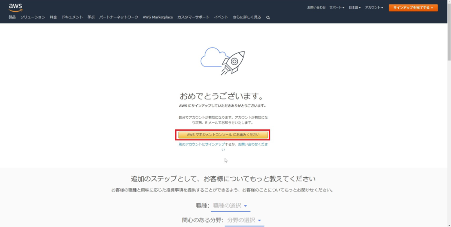Click the お問い合わせ header link

click(x=316, y=8)
